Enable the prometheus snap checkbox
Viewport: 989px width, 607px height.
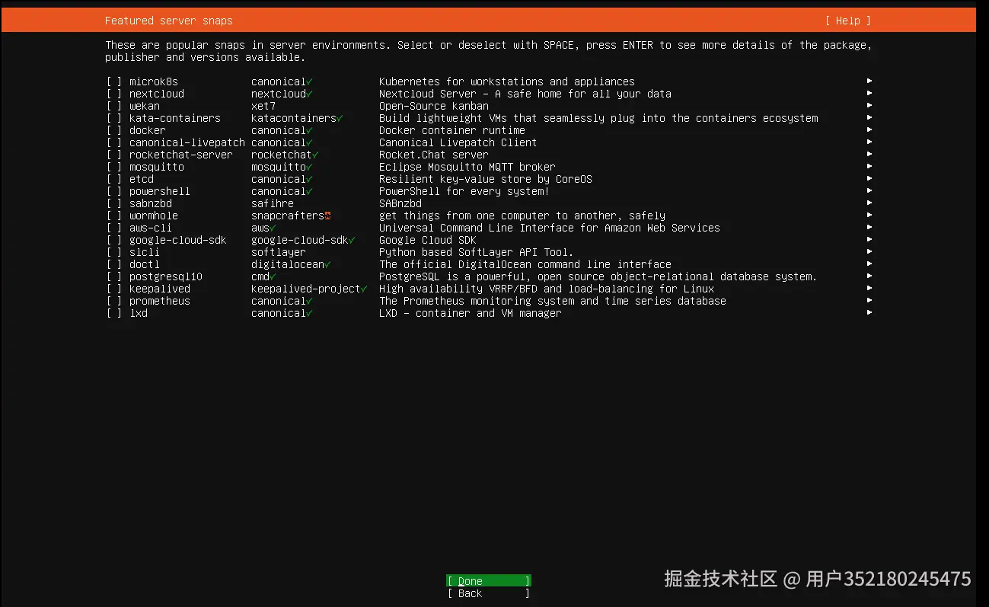coord(114,301)
